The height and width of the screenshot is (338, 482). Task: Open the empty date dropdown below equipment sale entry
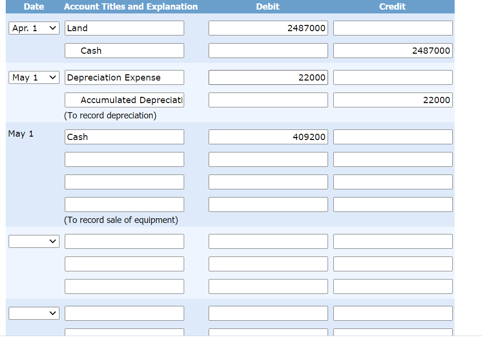point(34,242)
